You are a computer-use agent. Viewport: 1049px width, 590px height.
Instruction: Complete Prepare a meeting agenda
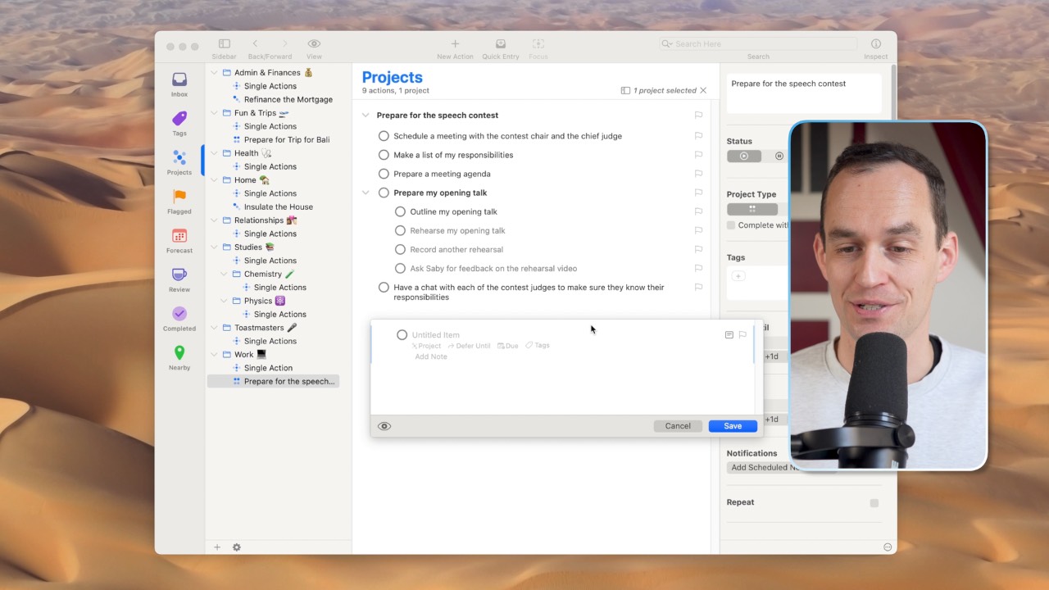click(x=384, y=174)
